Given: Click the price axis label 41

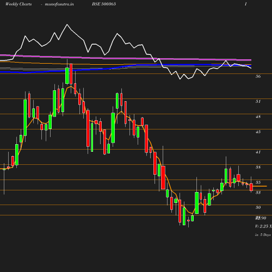Looking at the screenshot, I should 258,152.
